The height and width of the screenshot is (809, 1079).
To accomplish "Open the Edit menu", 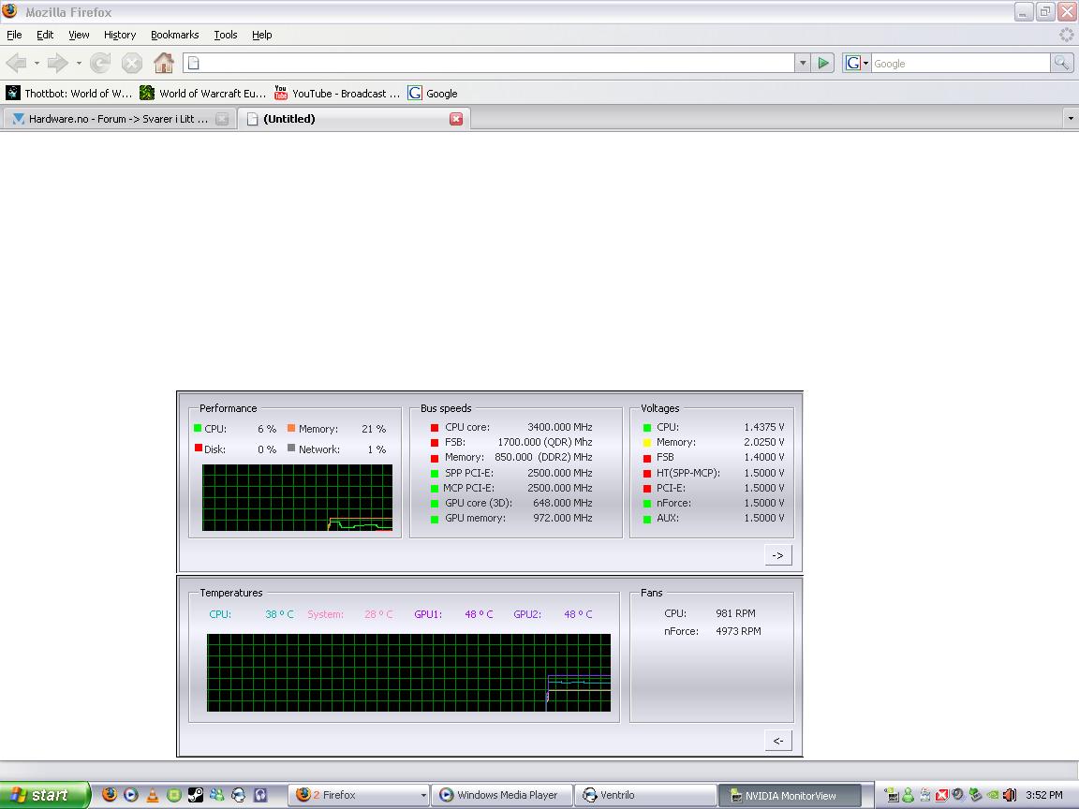I will point(45,35).
